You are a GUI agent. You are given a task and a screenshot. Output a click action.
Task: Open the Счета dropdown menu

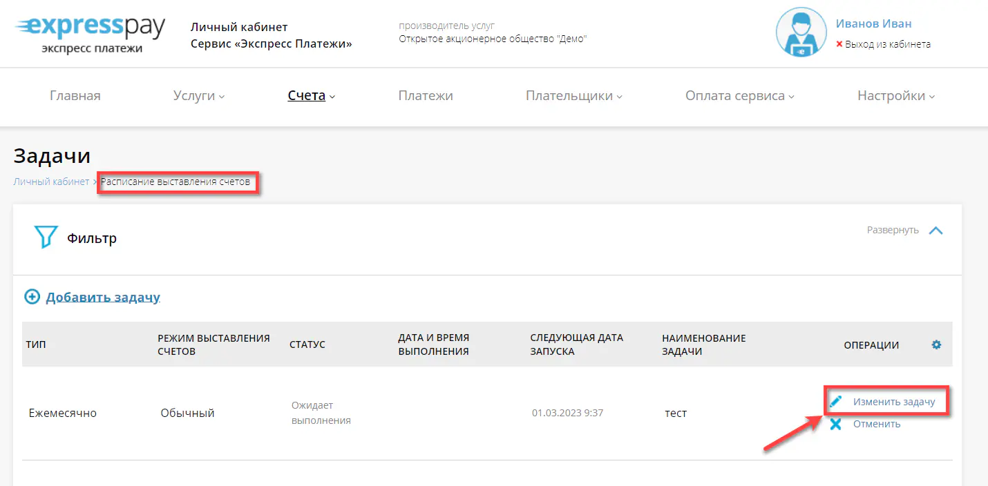click(x=311, y=96)
